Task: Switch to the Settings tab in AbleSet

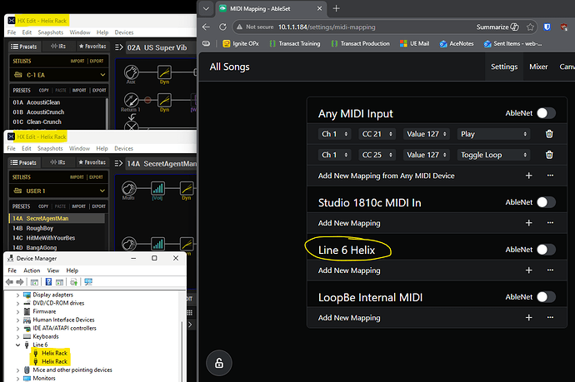Action: pyautogui.click(x=504, y=67)
